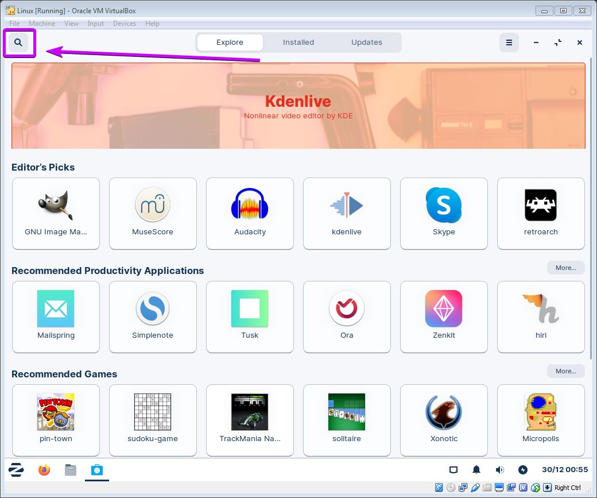This screenshot has width=597, height=498.
Task: Open the Tusk app card
Action: click(250, 317)
